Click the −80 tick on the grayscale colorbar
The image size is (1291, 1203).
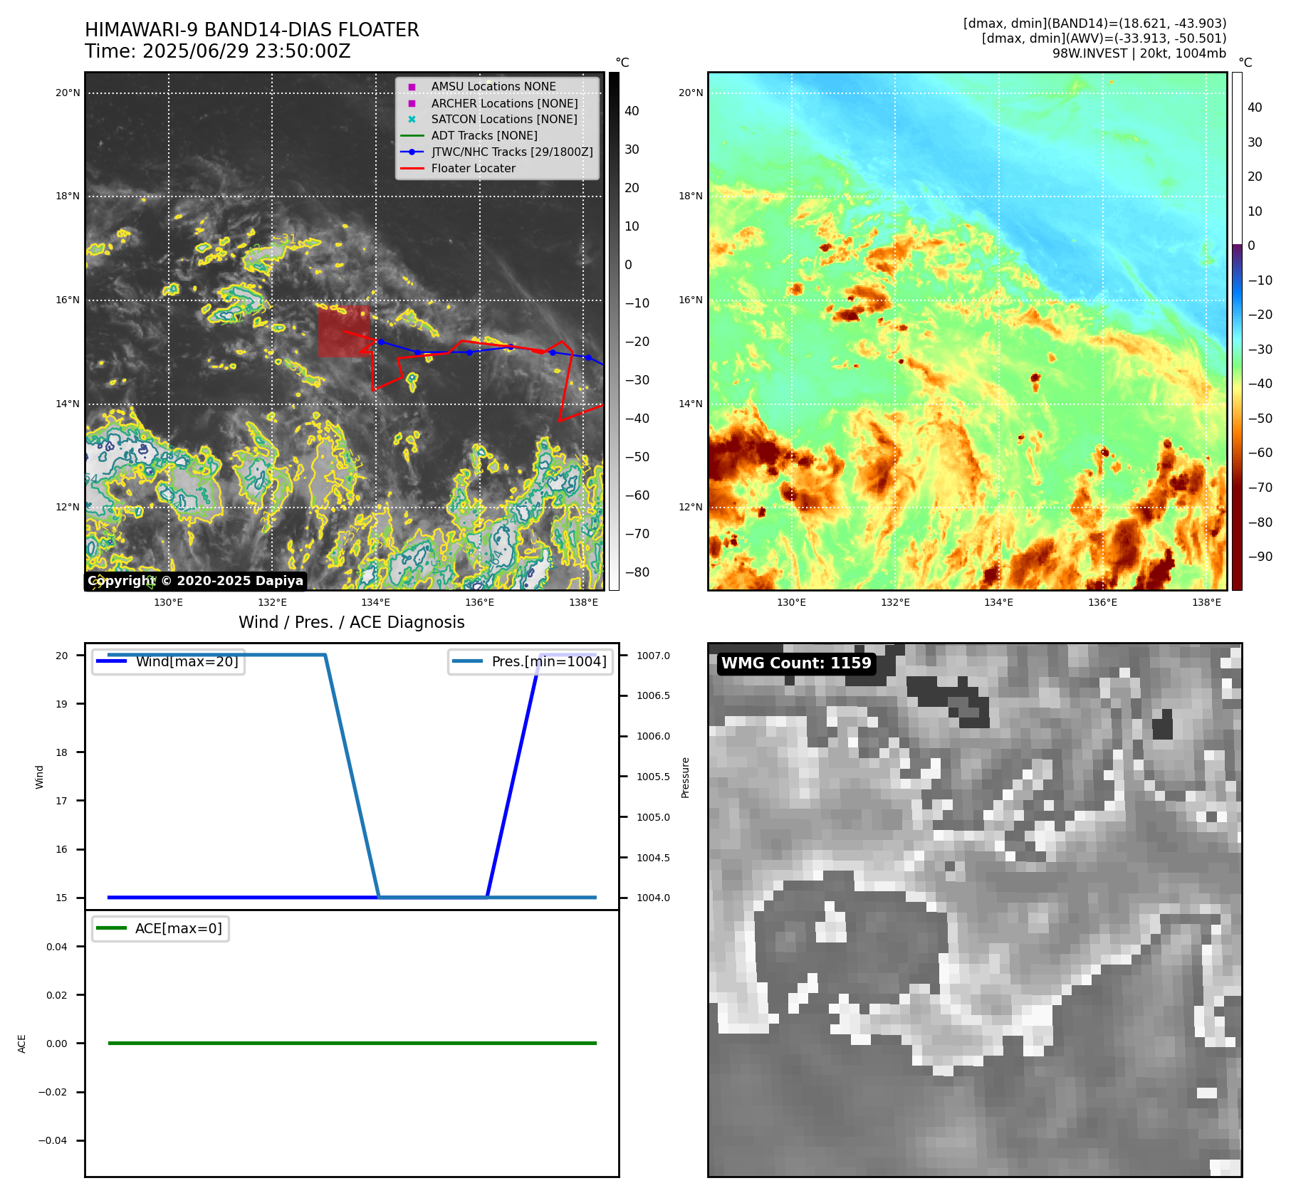tap(637, 572)
